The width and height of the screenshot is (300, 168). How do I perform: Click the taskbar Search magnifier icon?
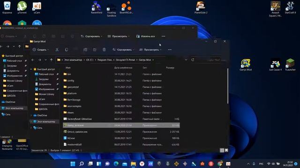coord(82,164)
